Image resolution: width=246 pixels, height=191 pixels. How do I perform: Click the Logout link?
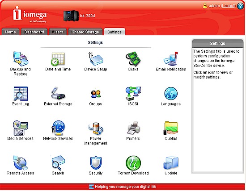tap(228, 6)
